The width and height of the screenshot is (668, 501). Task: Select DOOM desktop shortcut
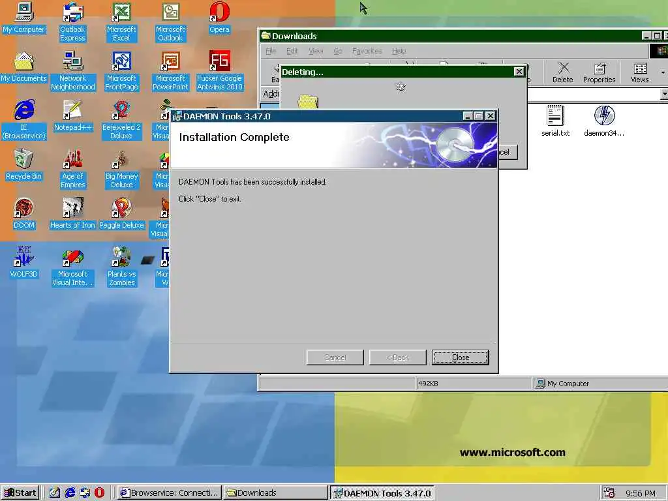pos(24,214)
